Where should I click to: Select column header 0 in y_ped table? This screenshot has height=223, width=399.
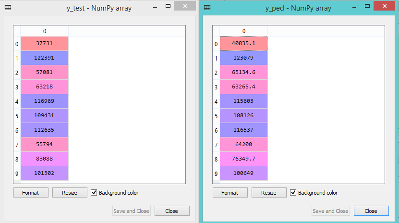point(244,31)
